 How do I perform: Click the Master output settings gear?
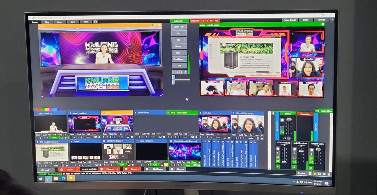282,120
